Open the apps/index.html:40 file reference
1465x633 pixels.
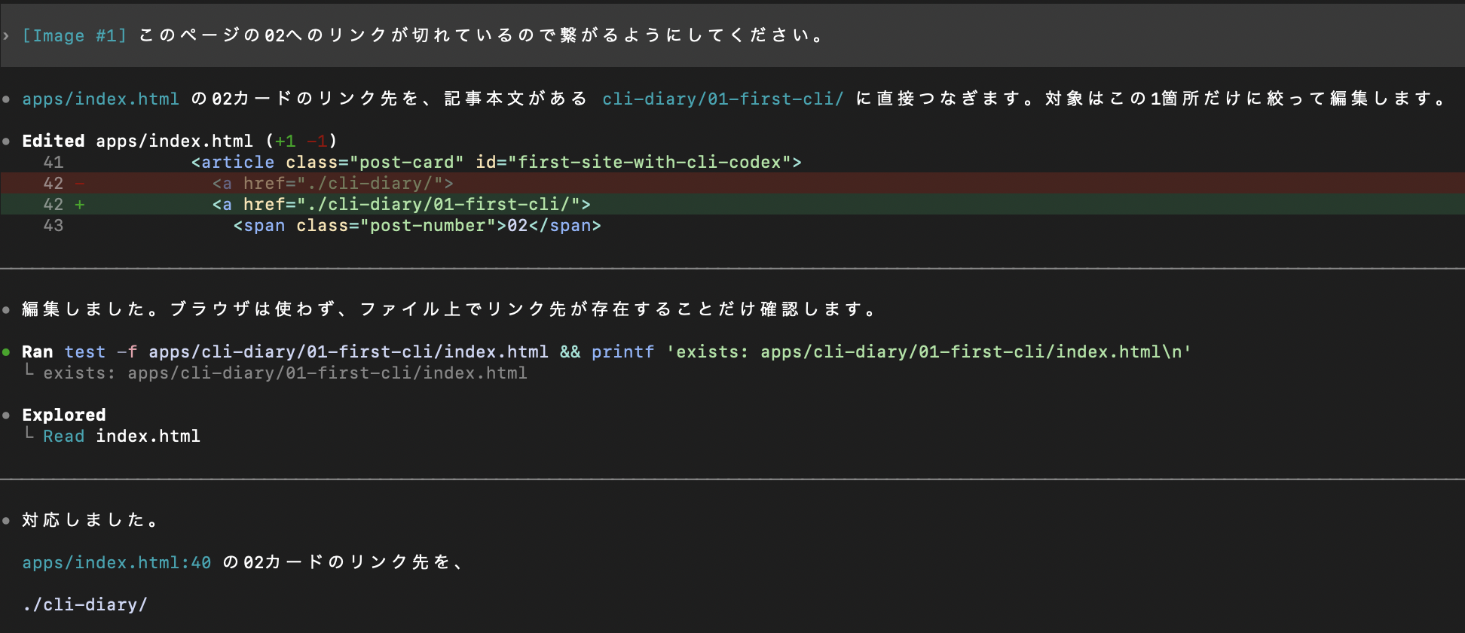tap(116, 562)
